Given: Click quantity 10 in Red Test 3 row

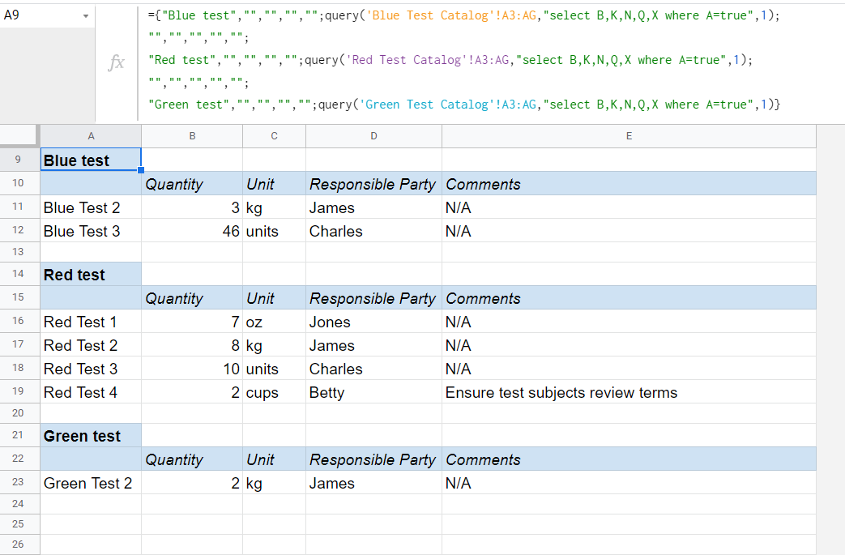Looking at the screenshot, I should [x=192, y=369].
